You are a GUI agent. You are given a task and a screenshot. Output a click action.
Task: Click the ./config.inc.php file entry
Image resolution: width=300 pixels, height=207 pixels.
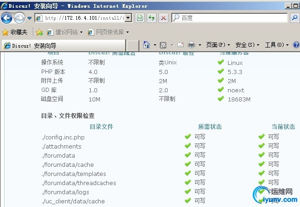63,137
